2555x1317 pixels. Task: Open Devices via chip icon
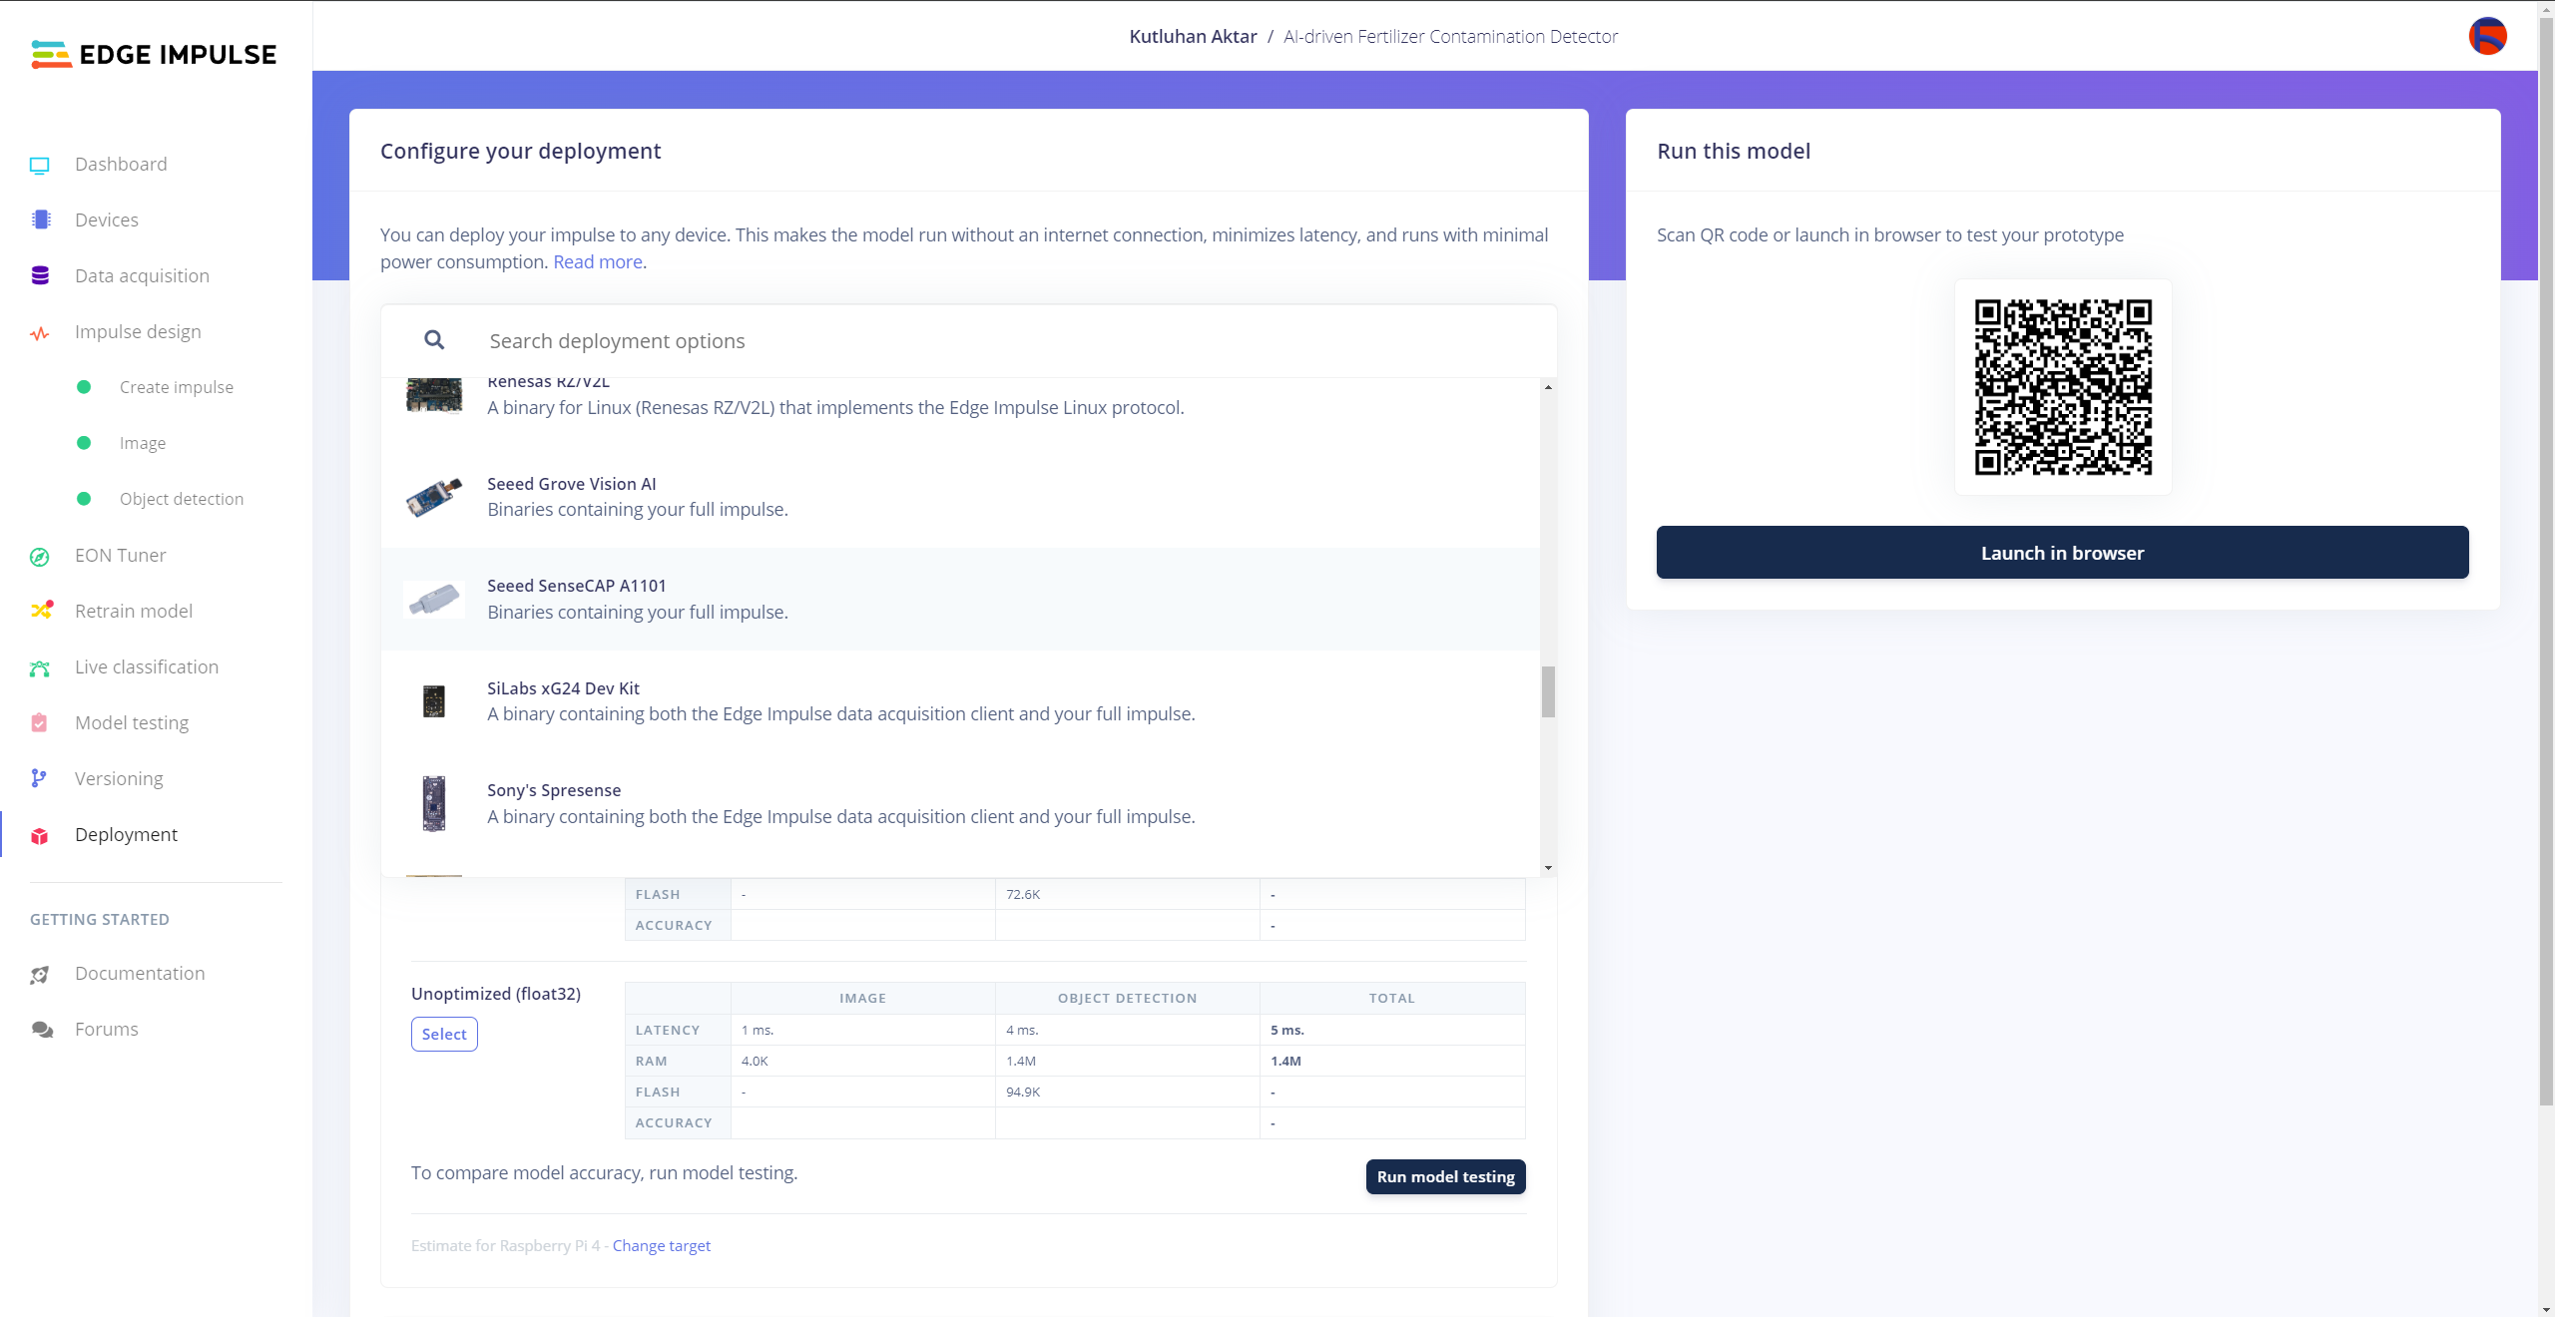pos(40,220)
